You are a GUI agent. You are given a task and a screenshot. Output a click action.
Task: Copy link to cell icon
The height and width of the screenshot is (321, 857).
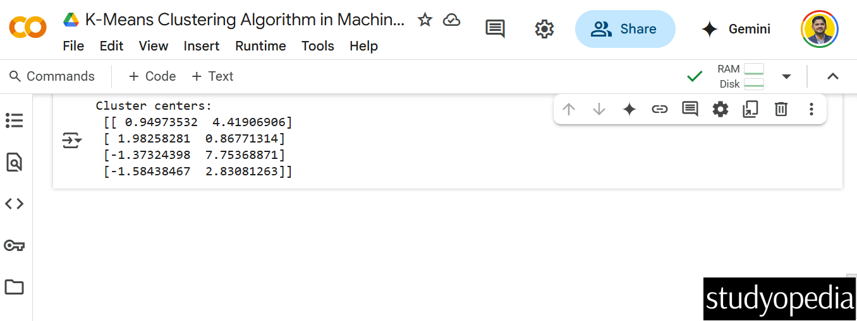pyautogui.click(x=659, y=110)
